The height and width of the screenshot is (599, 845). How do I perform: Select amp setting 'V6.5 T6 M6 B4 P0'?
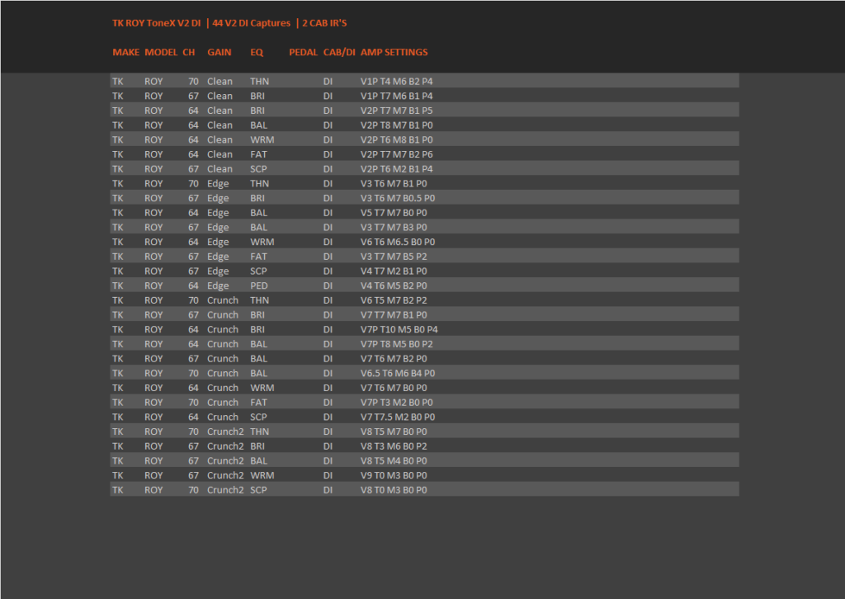pyautogui.click(x=398, y=373)
